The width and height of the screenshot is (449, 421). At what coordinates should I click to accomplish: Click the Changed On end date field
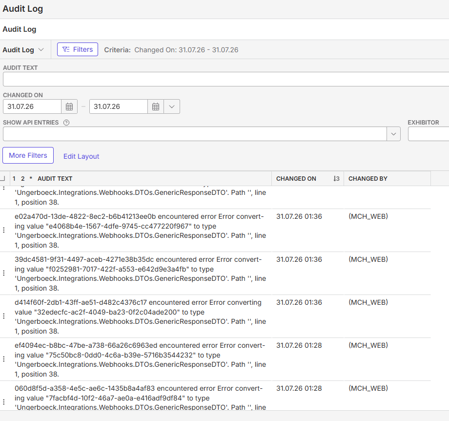119,106
